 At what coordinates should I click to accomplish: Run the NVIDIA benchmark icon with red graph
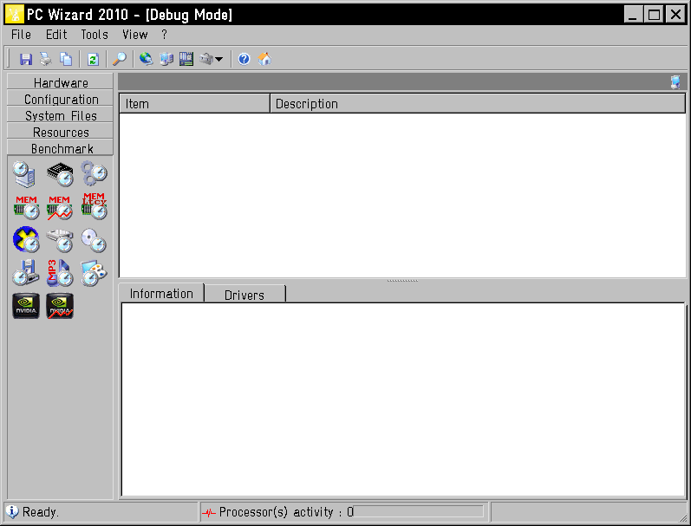[60, 306]
